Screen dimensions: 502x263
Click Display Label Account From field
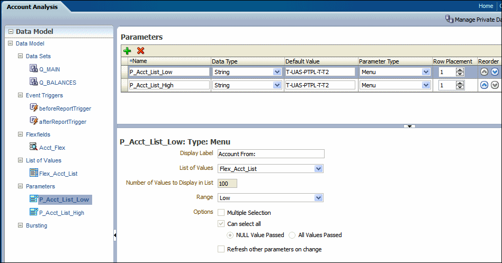271,154
